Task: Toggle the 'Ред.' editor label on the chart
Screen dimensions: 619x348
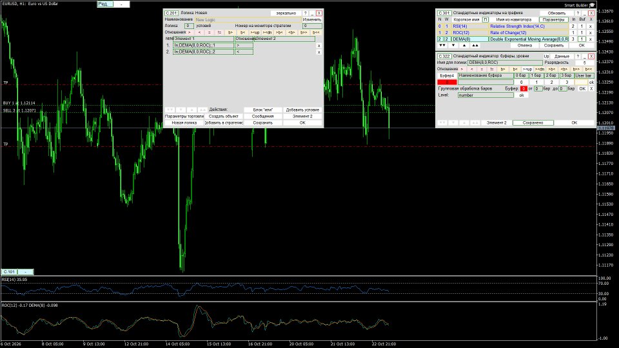Action: pos(105,4)
